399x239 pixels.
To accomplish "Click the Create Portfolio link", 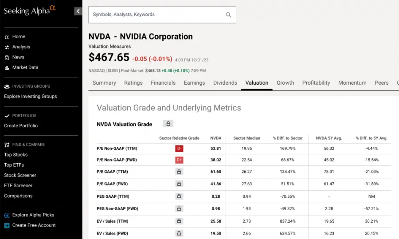I will (x=21, y=125).
